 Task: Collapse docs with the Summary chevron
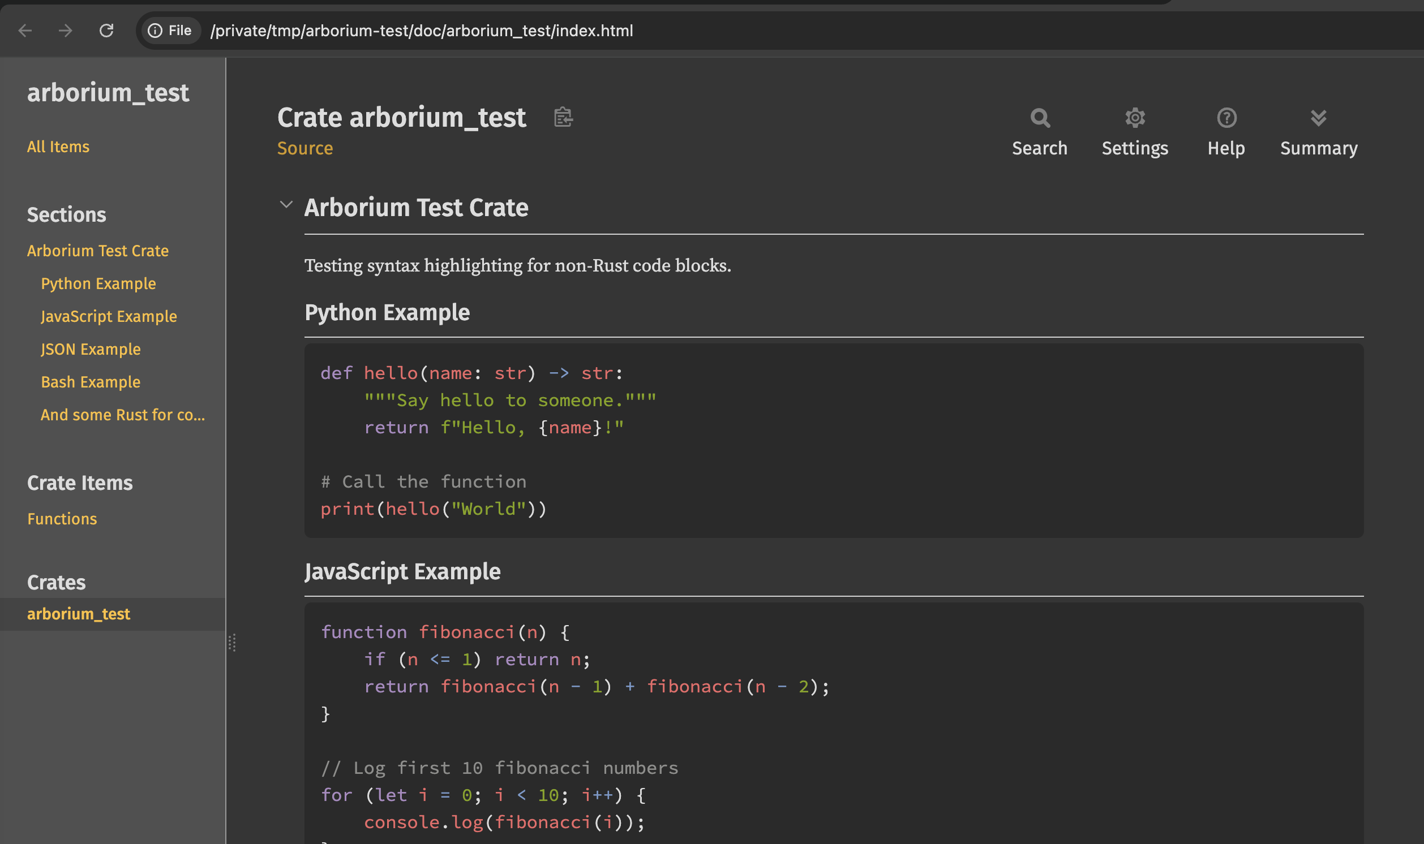(x=1318, y=118)
